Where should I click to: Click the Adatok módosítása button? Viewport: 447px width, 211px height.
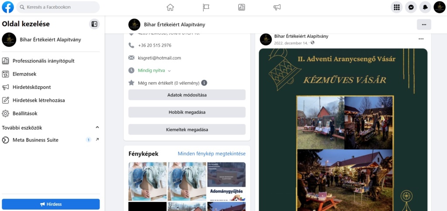[x=187, y=95]
